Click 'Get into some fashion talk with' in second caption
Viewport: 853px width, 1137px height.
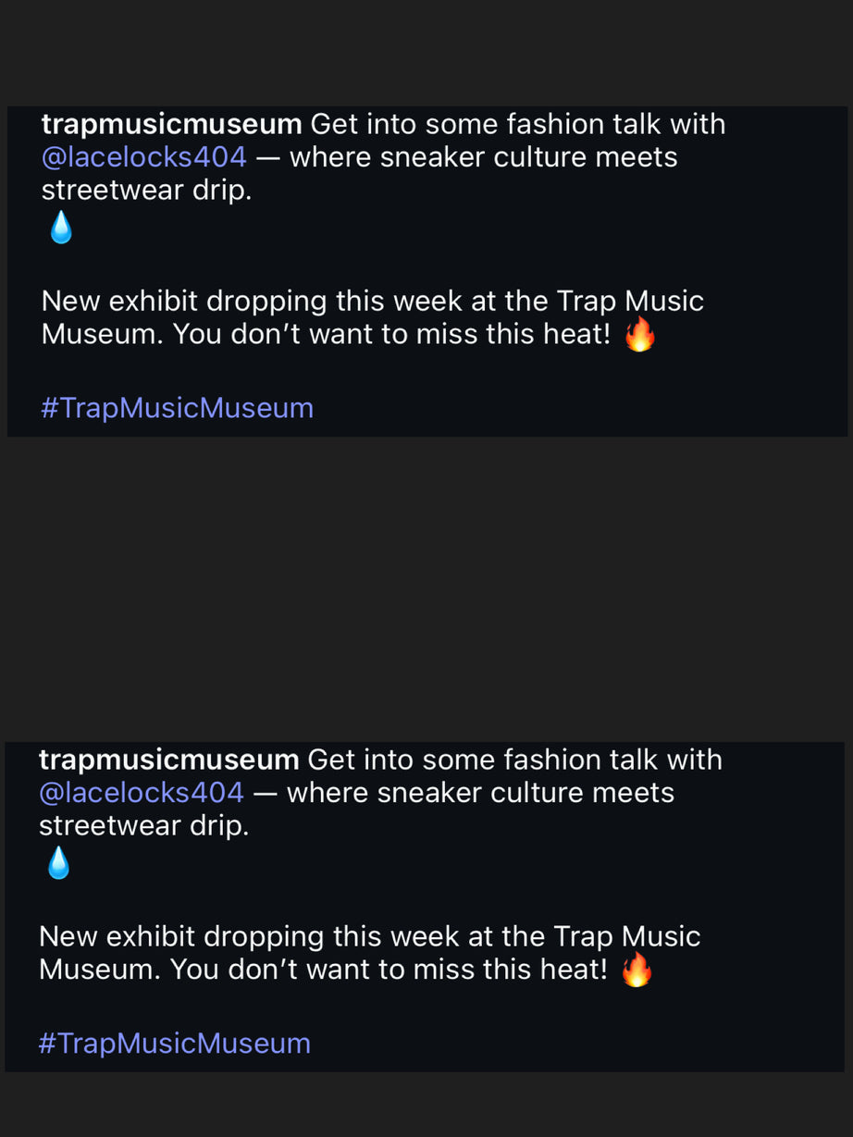pos(515,760)
